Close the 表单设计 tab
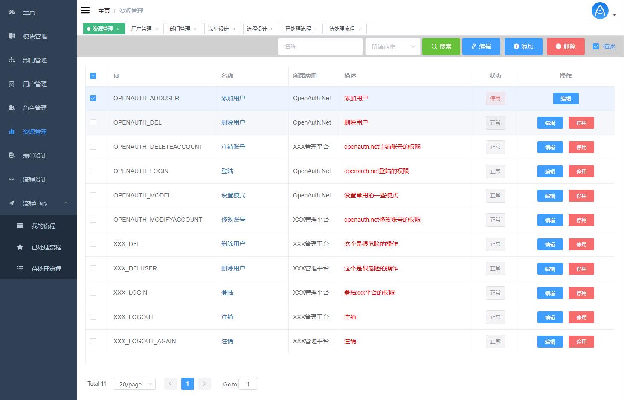This screenshot has width=624, height=400. 234,29
